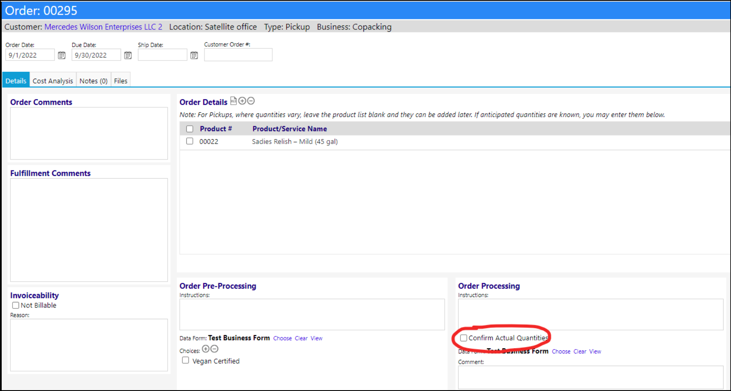Toggle the select-all products header checkbox

190,129
